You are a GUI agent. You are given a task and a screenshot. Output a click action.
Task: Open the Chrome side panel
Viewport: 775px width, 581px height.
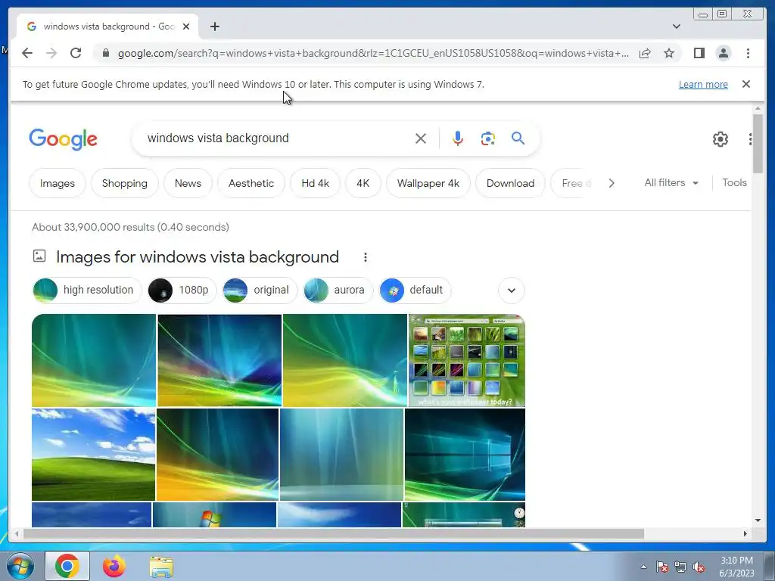pyautogui.click(x=699, y=53)
